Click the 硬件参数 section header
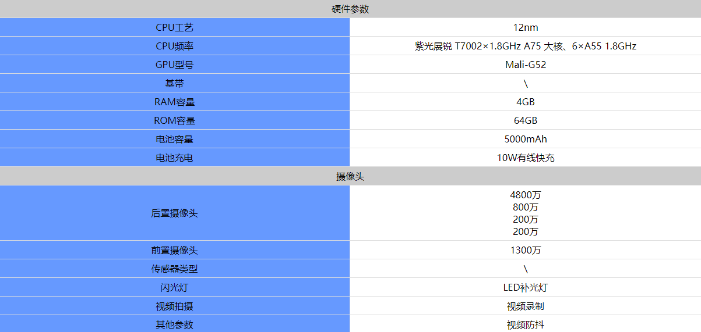Viewport: 701px width, 332px height. click(350, 9)
